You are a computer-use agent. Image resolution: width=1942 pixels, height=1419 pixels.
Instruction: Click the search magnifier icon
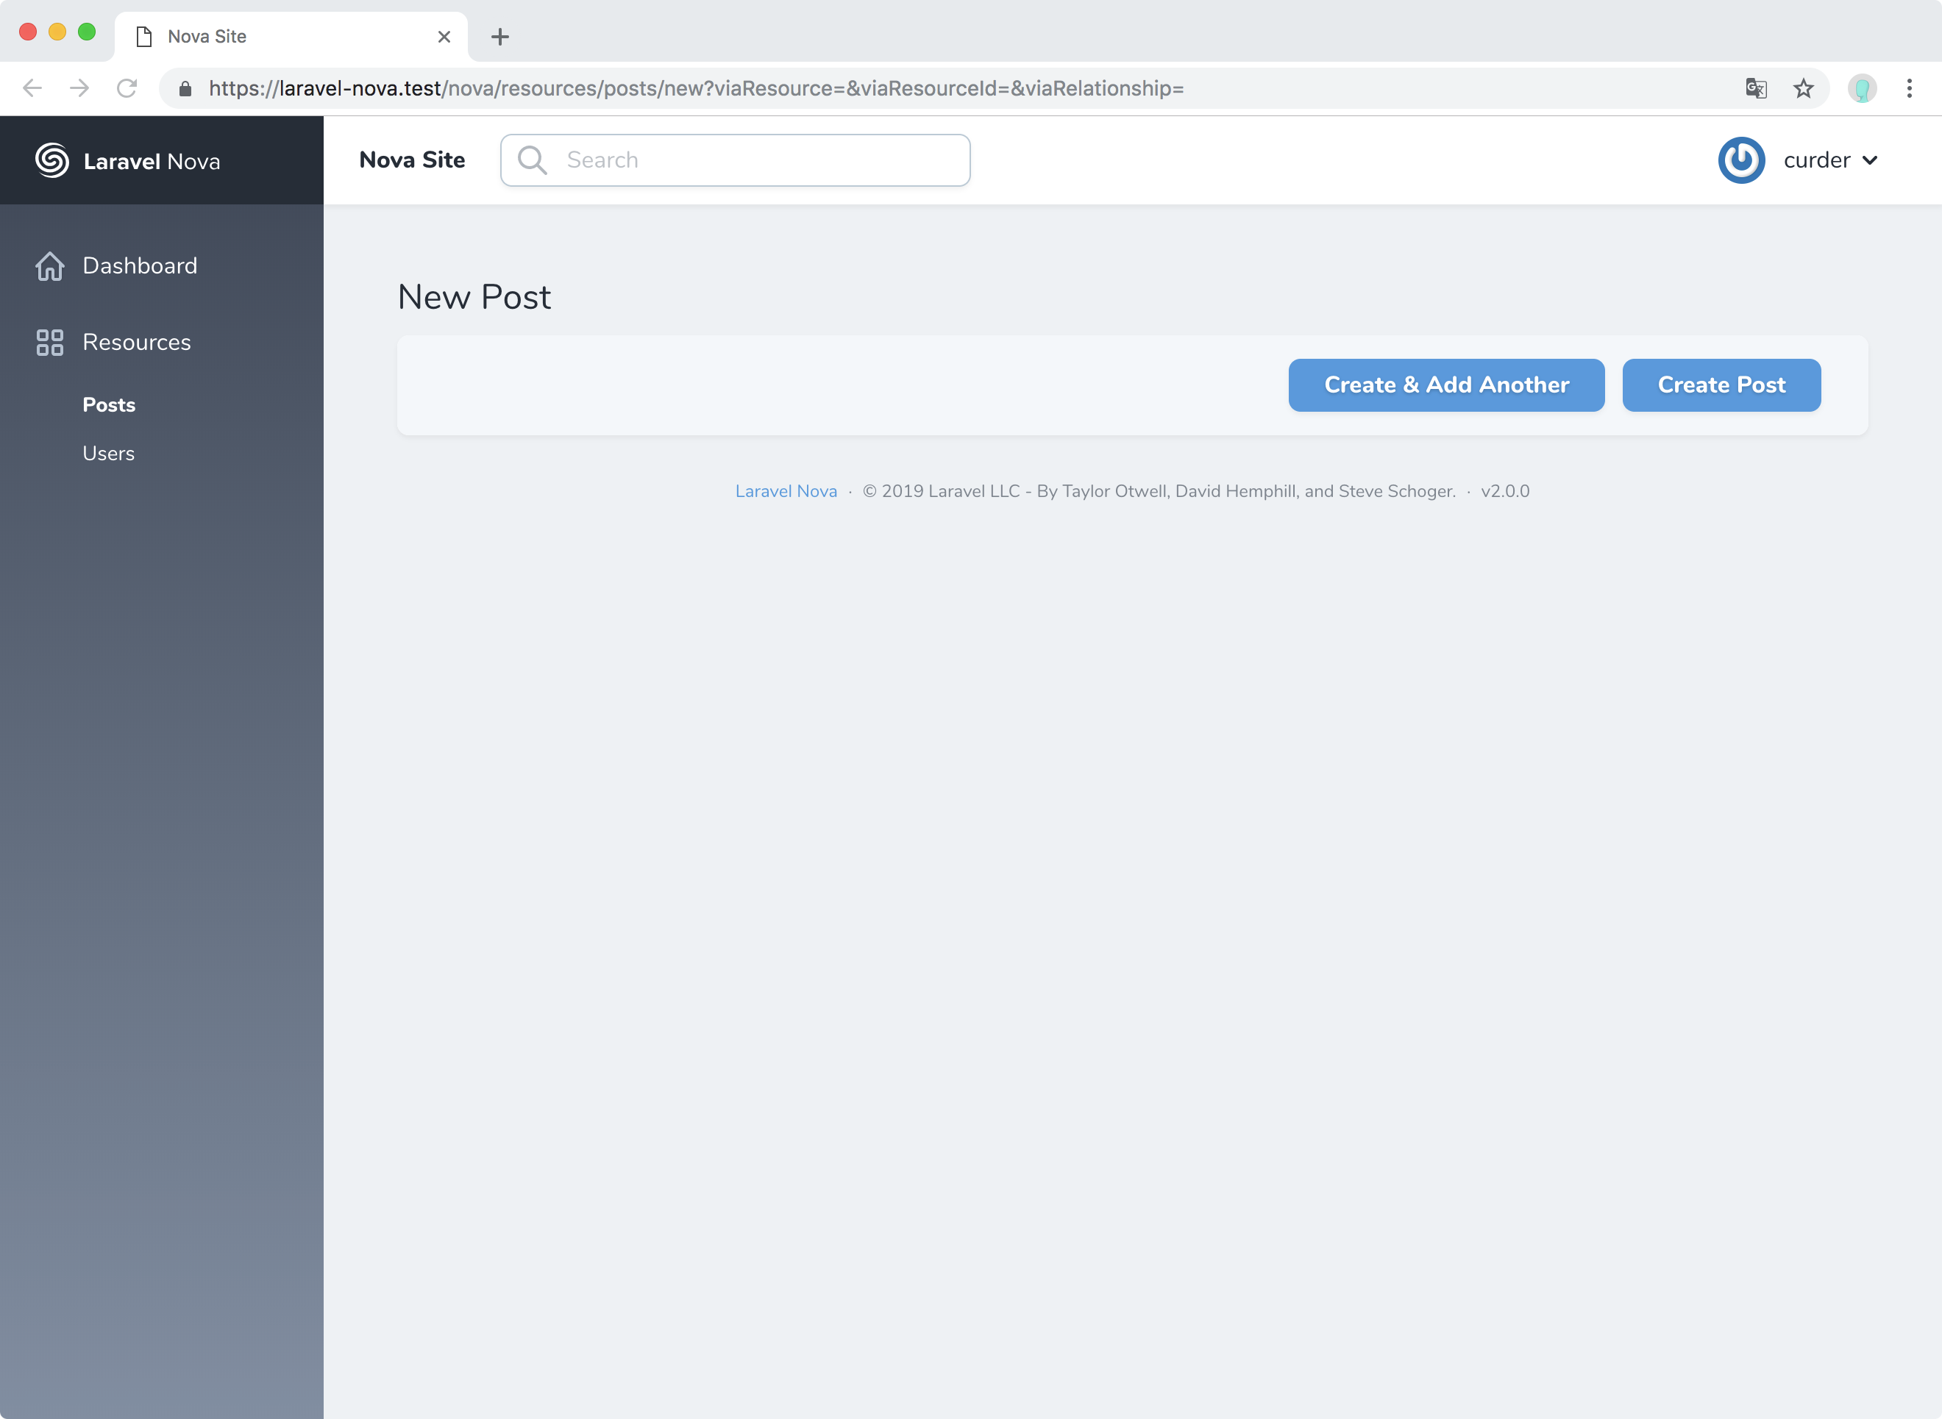(x=532, y=160)
